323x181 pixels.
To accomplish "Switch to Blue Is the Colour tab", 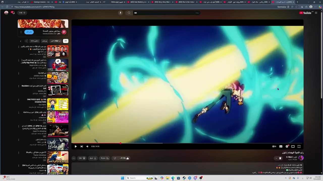I will point(186,2).
